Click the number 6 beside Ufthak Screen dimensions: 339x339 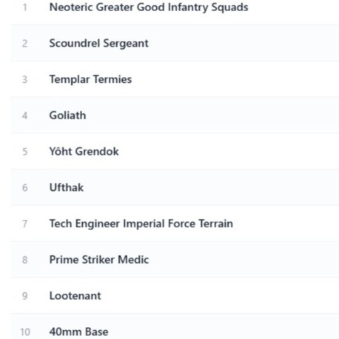25,188
